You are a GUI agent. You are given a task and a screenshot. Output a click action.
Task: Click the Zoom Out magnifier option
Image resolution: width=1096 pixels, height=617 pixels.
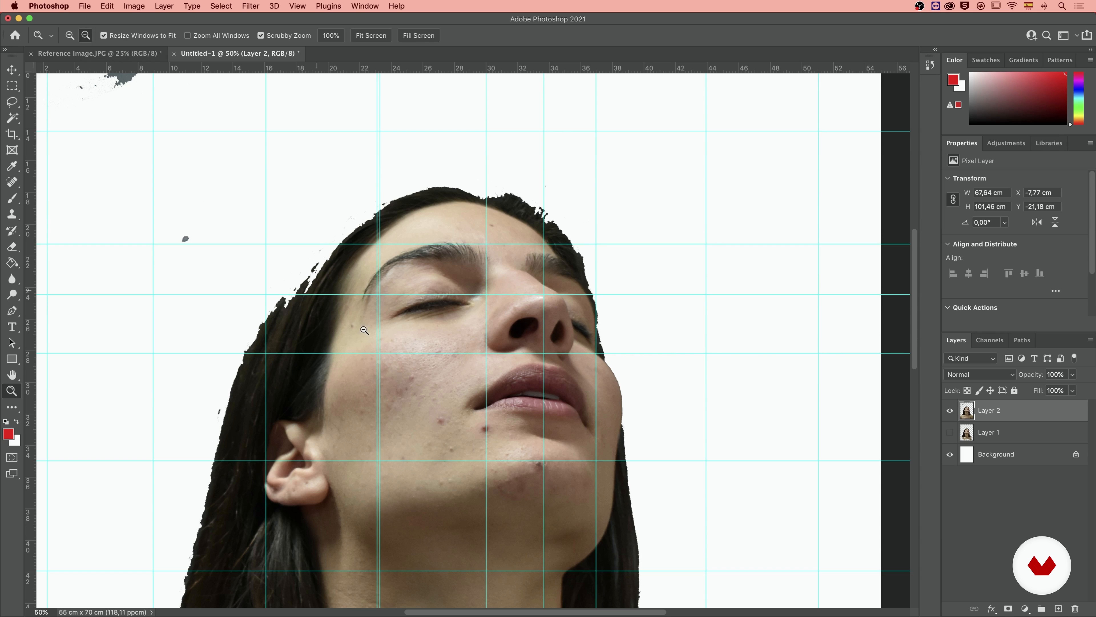pyautogui.click(x=86, y=35)
